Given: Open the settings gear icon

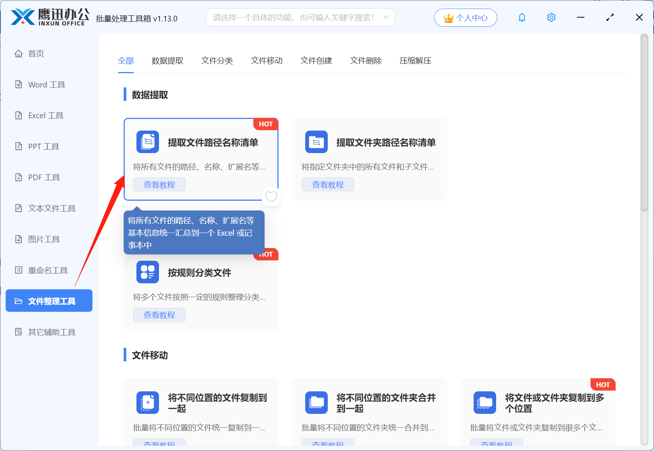Looking at the screenshot, I should click(x=551, y=17).
